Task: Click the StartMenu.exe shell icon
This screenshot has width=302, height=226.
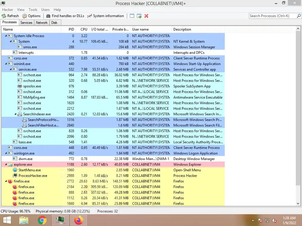Action: tap(15, 170)
